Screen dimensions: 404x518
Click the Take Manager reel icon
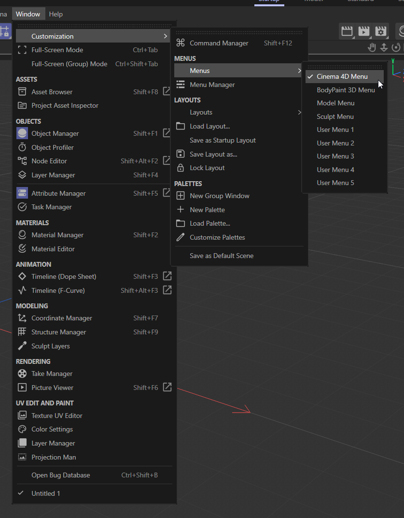coord(22,374)
